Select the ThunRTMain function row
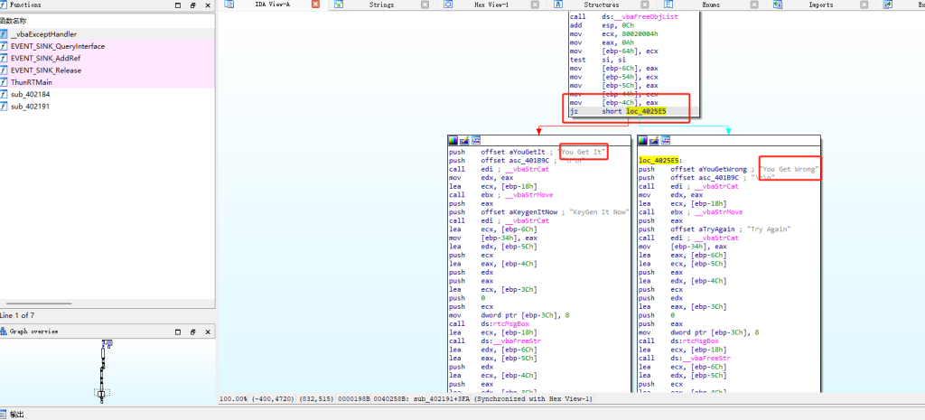Viewport: 925px width, 420px height. [107, 82]
